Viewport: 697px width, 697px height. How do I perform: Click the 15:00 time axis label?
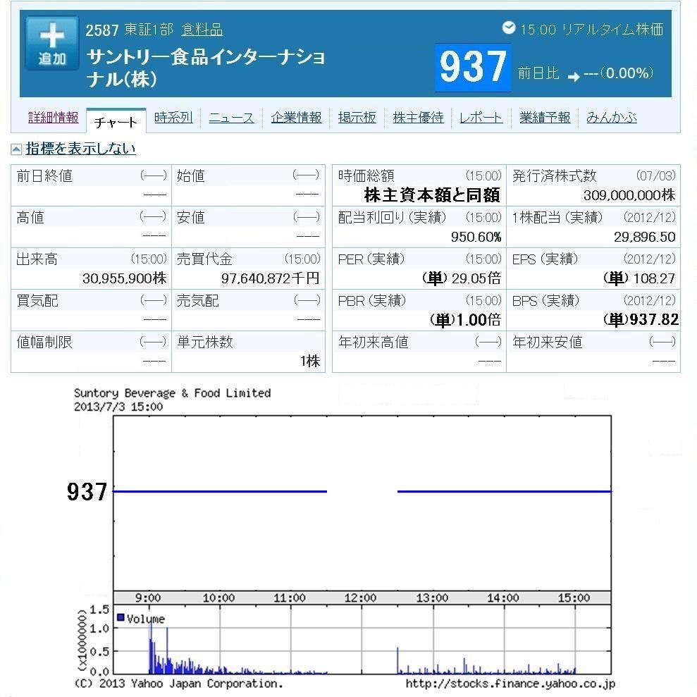[574, 598]
